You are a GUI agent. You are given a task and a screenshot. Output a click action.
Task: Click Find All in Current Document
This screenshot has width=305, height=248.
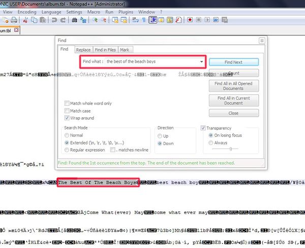click(234, 100)
